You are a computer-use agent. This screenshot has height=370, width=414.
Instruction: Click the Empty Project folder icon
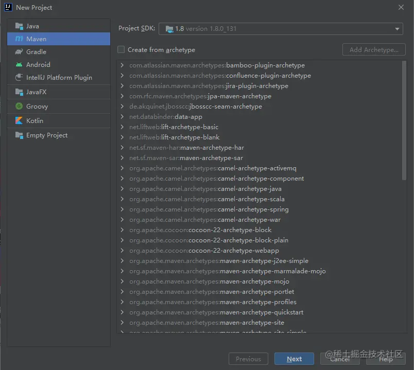pos(19,135)
